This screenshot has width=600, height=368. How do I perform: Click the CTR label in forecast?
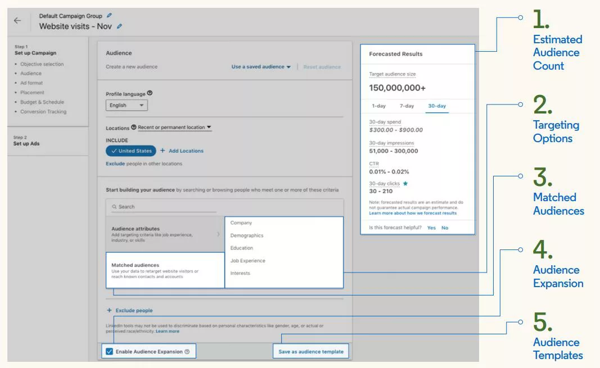[x=374, y=163]
